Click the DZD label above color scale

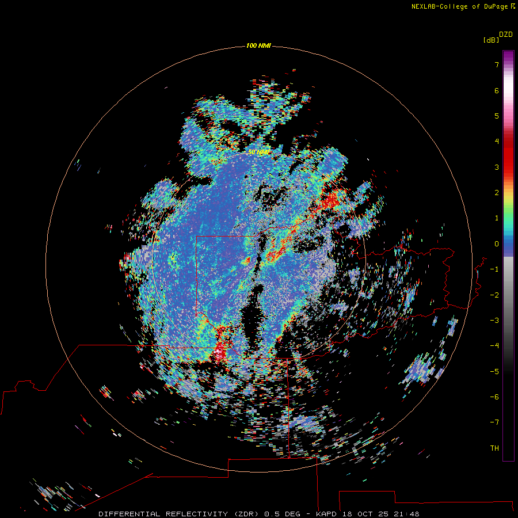pos(506,35)
